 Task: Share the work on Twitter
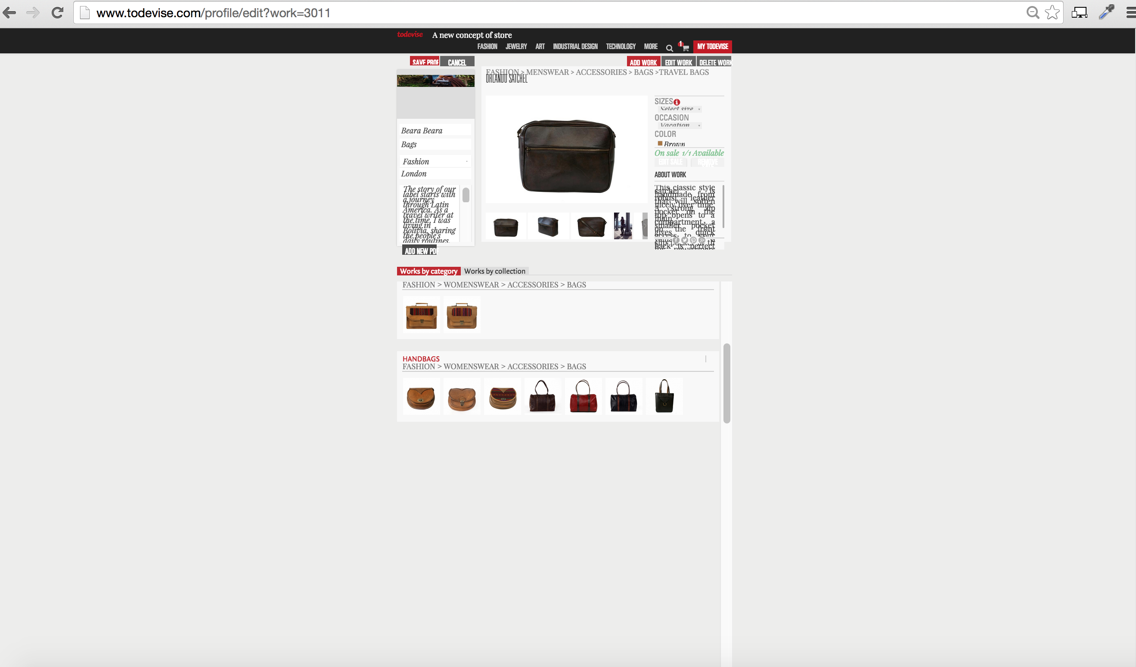pyautogui.click(x=684, y=240)
